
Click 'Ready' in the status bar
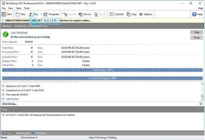point(4,137)
